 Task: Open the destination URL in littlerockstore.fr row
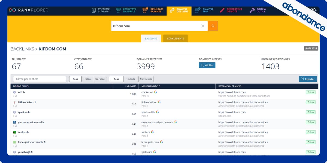243,102
